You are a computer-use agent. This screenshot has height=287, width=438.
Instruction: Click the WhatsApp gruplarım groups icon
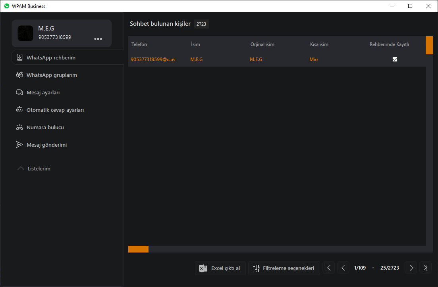(19, 75)
